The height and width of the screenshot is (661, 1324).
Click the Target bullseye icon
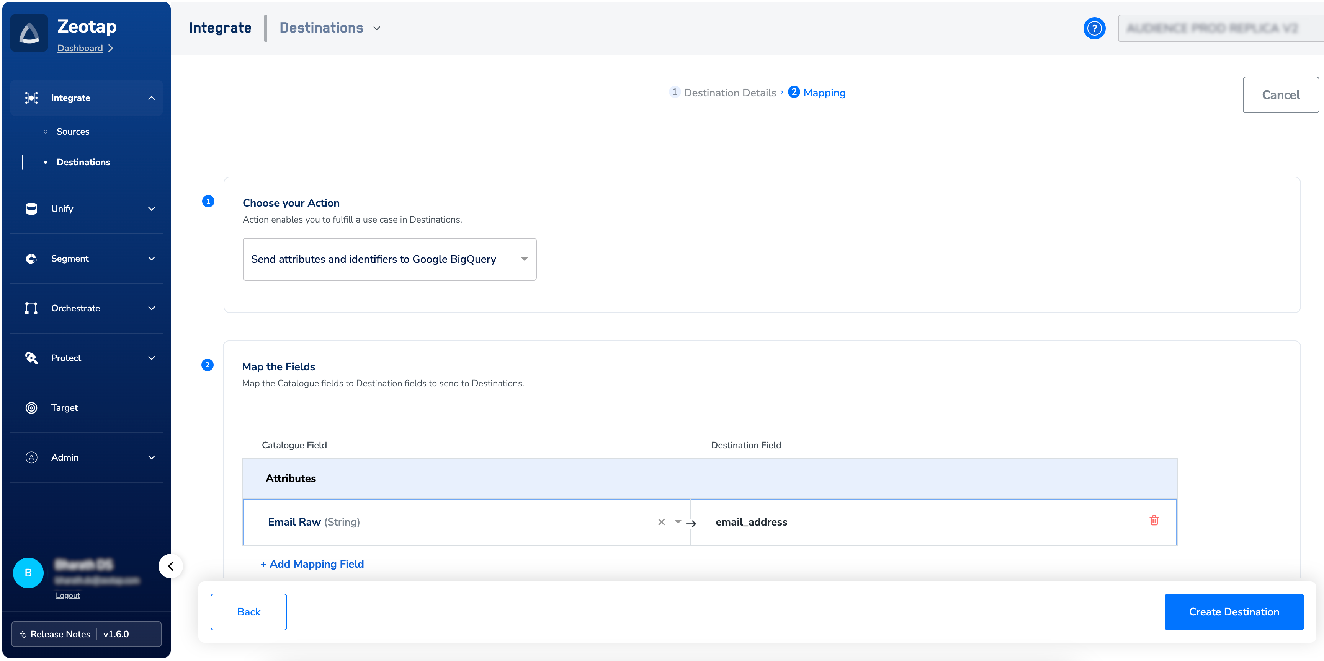coord(31,408)
